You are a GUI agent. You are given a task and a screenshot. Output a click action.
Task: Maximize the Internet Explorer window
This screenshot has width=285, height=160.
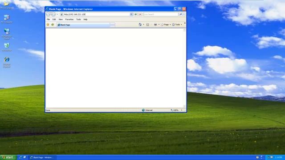click(x=180, y=9)
